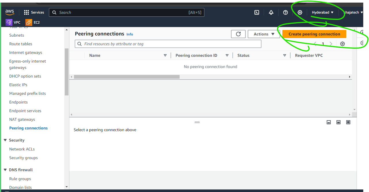The width and height of the screenshot is (369, 192).
Task: Open the help question mark icon
Action: coord(286,12)
